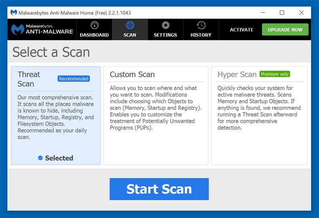This screenshot has height=218, width=319.
Task: Click the blue Recommended badge
Action: click(73, 79)
